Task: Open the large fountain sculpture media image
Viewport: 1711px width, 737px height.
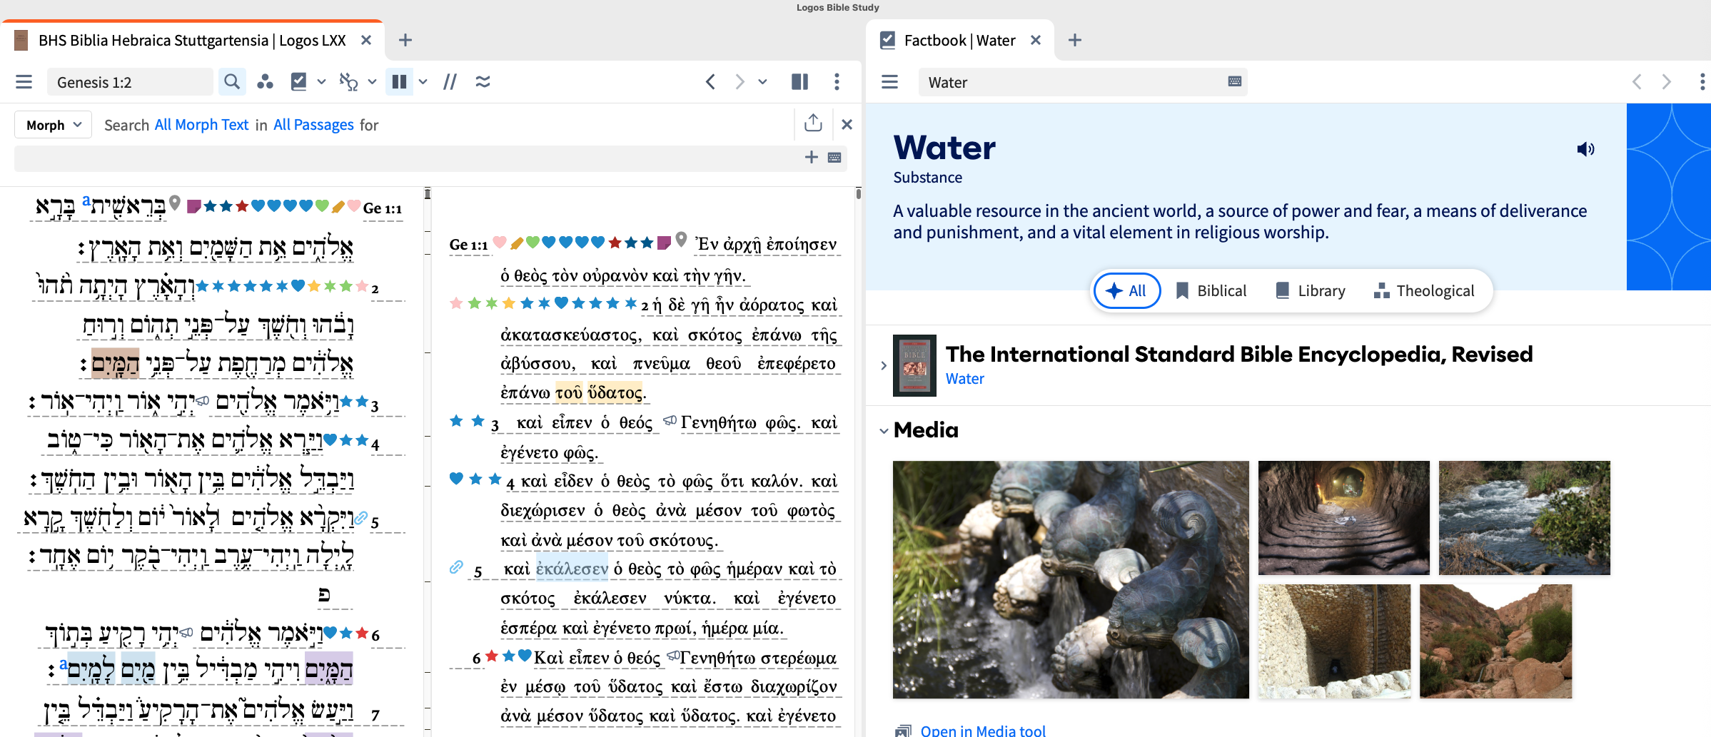Action: click(x=1071, y=579)
